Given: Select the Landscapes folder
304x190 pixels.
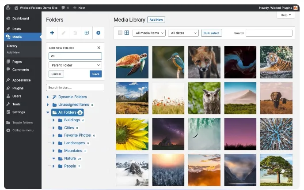Looking at the screenshot, I should click(73, 143).
